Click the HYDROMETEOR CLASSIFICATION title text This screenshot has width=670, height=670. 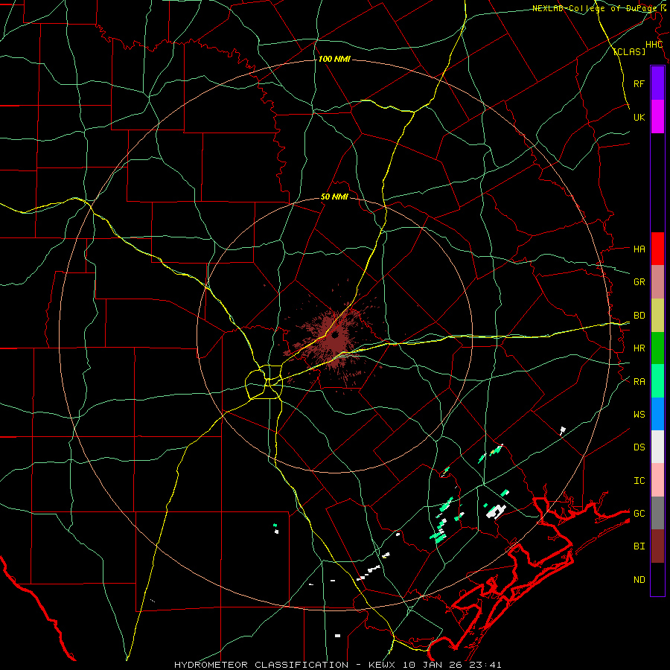tap(261, 665)
